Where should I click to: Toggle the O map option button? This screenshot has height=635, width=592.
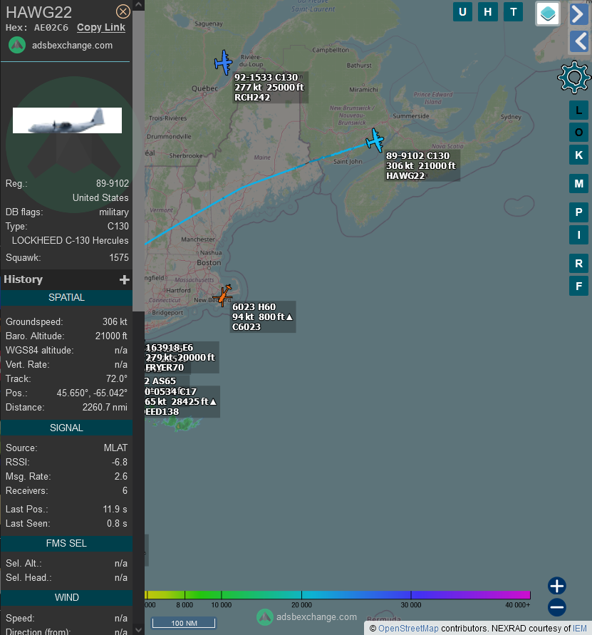click(x=578, y=132)
